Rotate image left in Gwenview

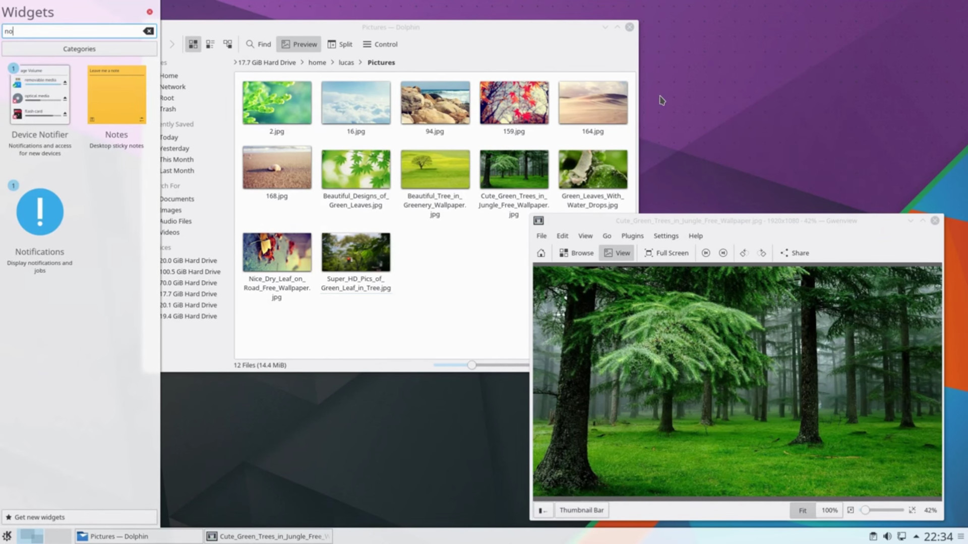tap(744, 253)
